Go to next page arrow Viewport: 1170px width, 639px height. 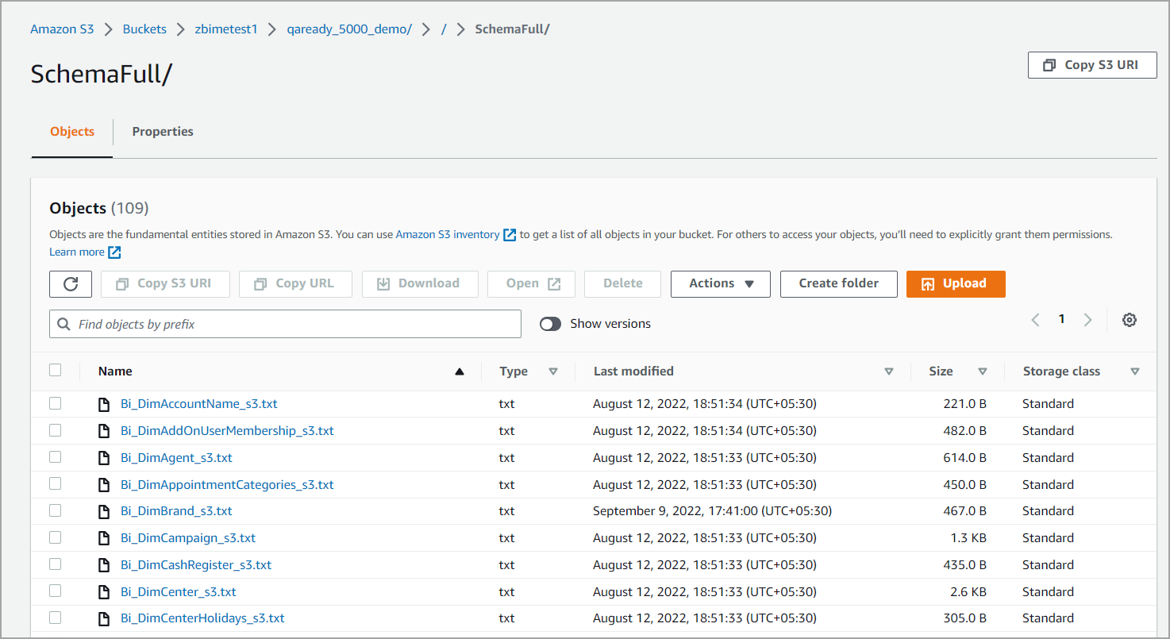[x=1088, y=320]
